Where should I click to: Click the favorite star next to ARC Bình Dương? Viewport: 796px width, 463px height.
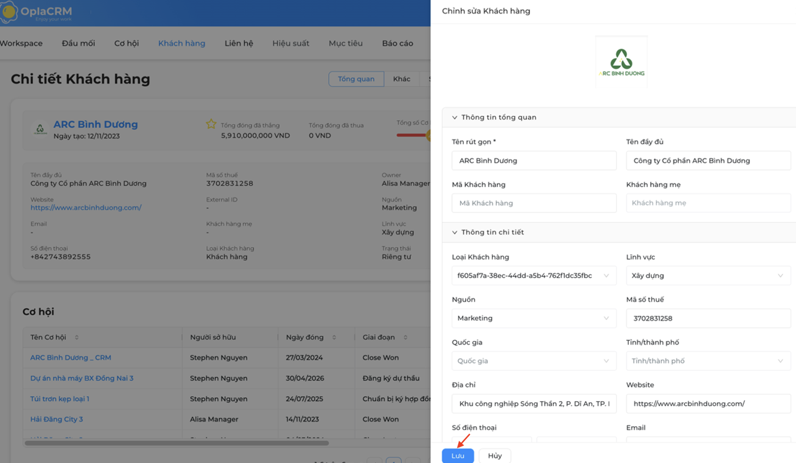(211, 124)
